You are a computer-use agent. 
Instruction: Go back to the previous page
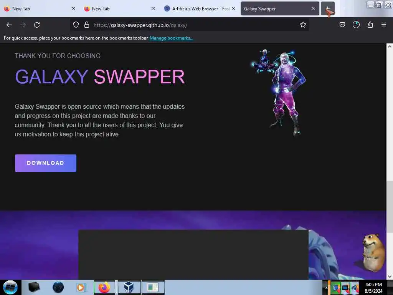click(9, 25)
